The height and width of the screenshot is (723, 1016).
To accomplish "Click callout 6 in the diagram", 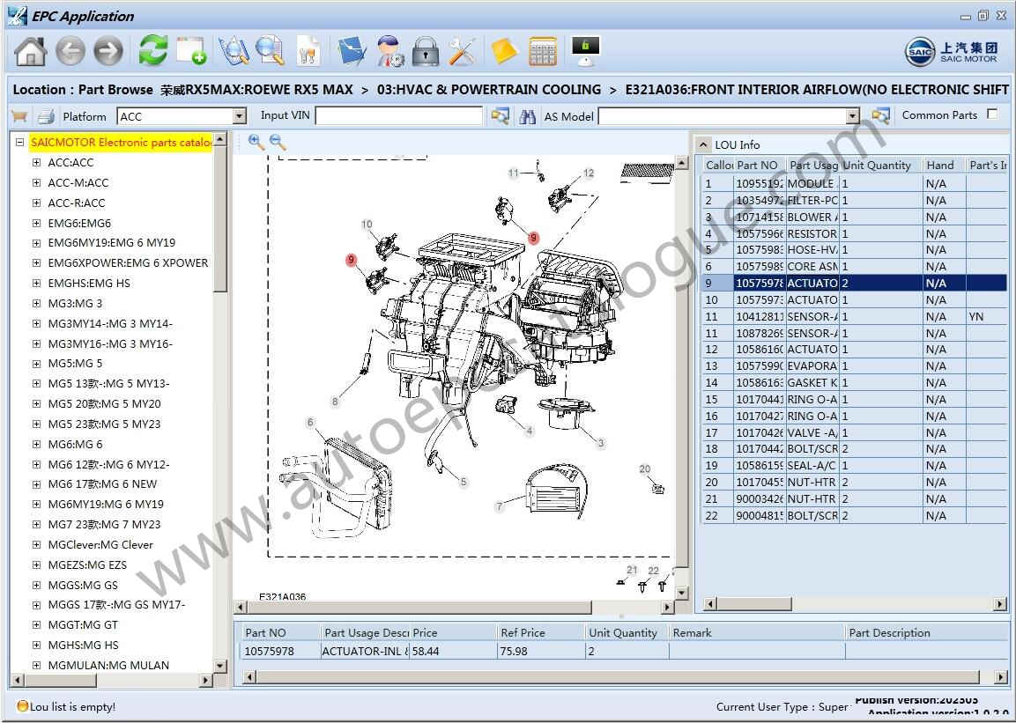I will (310, 422).
